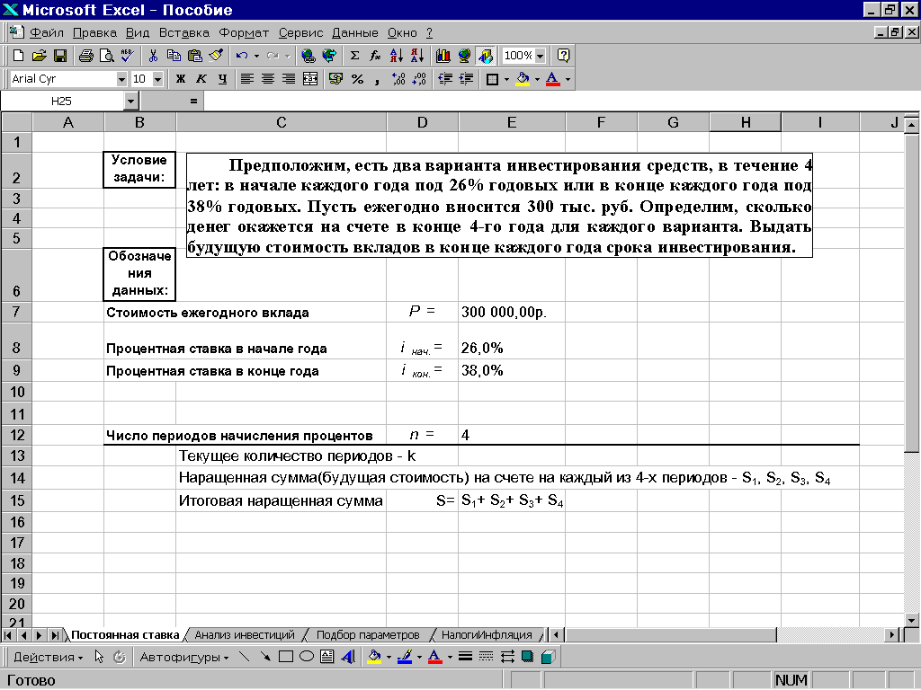Image resolution: width=921 pixels, height=690 pixels.
Task: Open the Вставка menu
Action: [183, 33]
